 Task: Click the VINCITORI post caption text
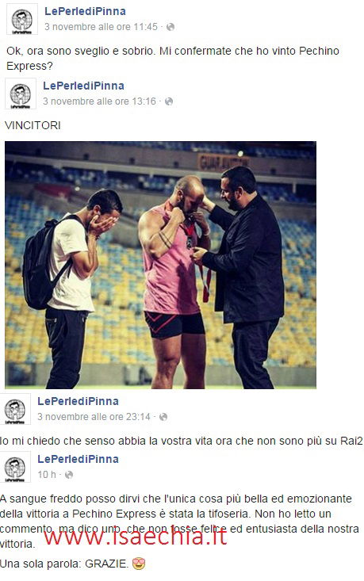33,125
